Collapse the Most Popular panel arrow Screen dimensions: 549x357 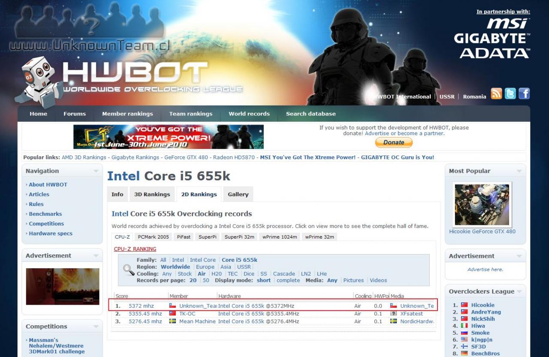[x=519, y=171]
